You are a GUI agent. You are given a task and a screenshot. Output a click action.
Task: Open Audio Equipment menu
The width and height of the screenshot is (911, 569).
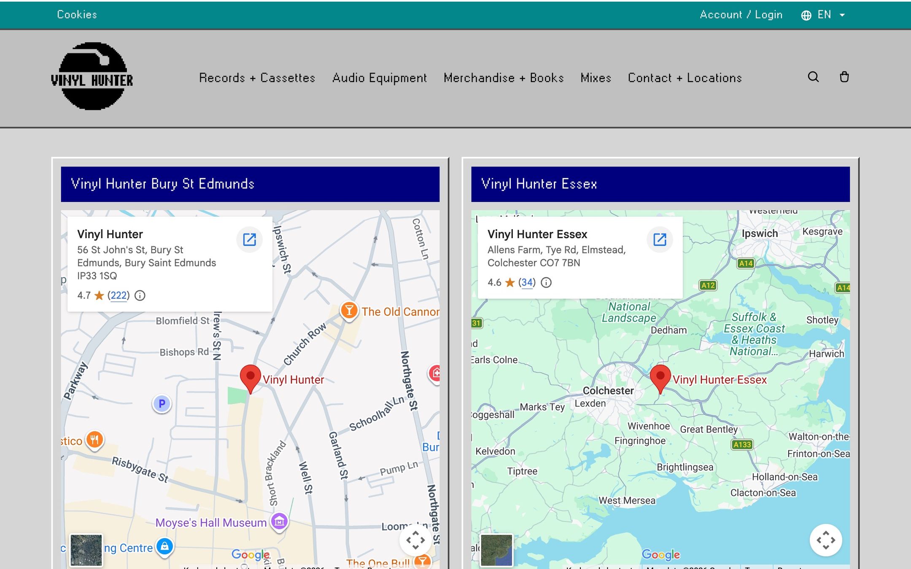coord(379,78)
